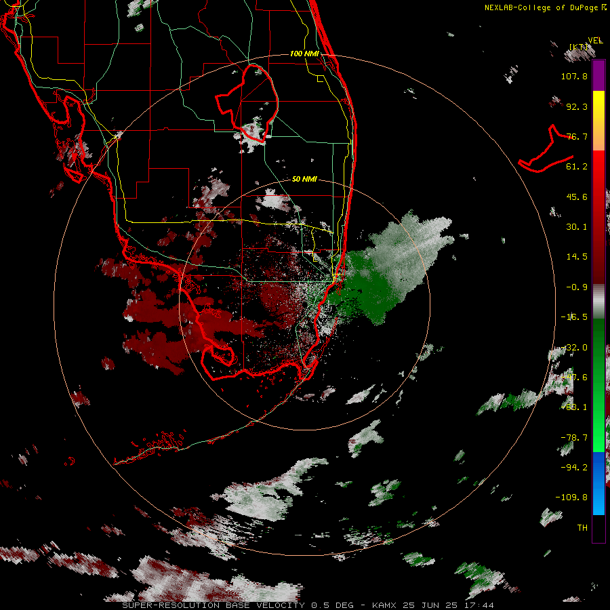This screenshot has width=610, height=610.
Task: Click the red island outline east of Florida
Action: tap(546, 150)
